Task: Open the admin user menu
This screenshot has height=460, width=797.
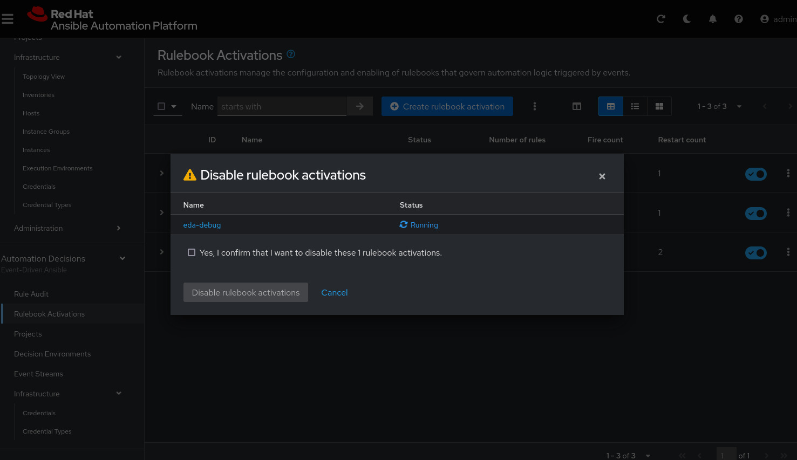Action: (778, 19)
